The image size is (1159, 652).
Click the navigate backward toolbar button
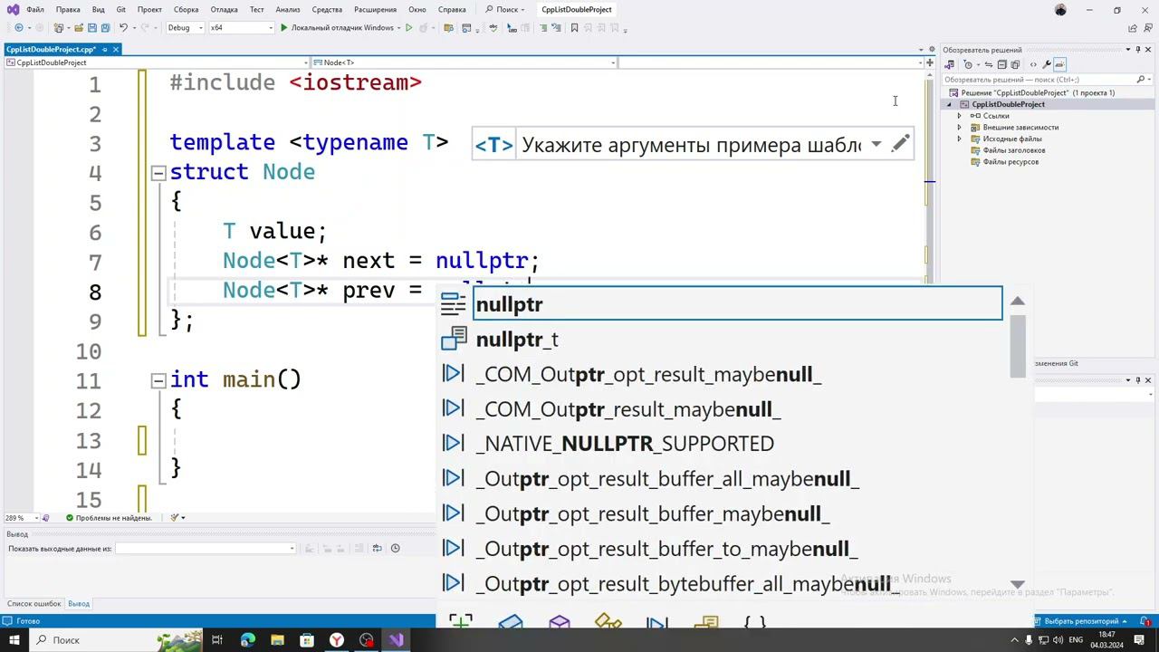[x=18, y=28]
